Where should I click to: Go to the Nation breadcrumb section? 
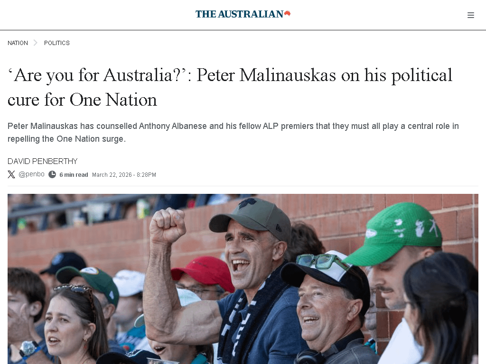18,43
